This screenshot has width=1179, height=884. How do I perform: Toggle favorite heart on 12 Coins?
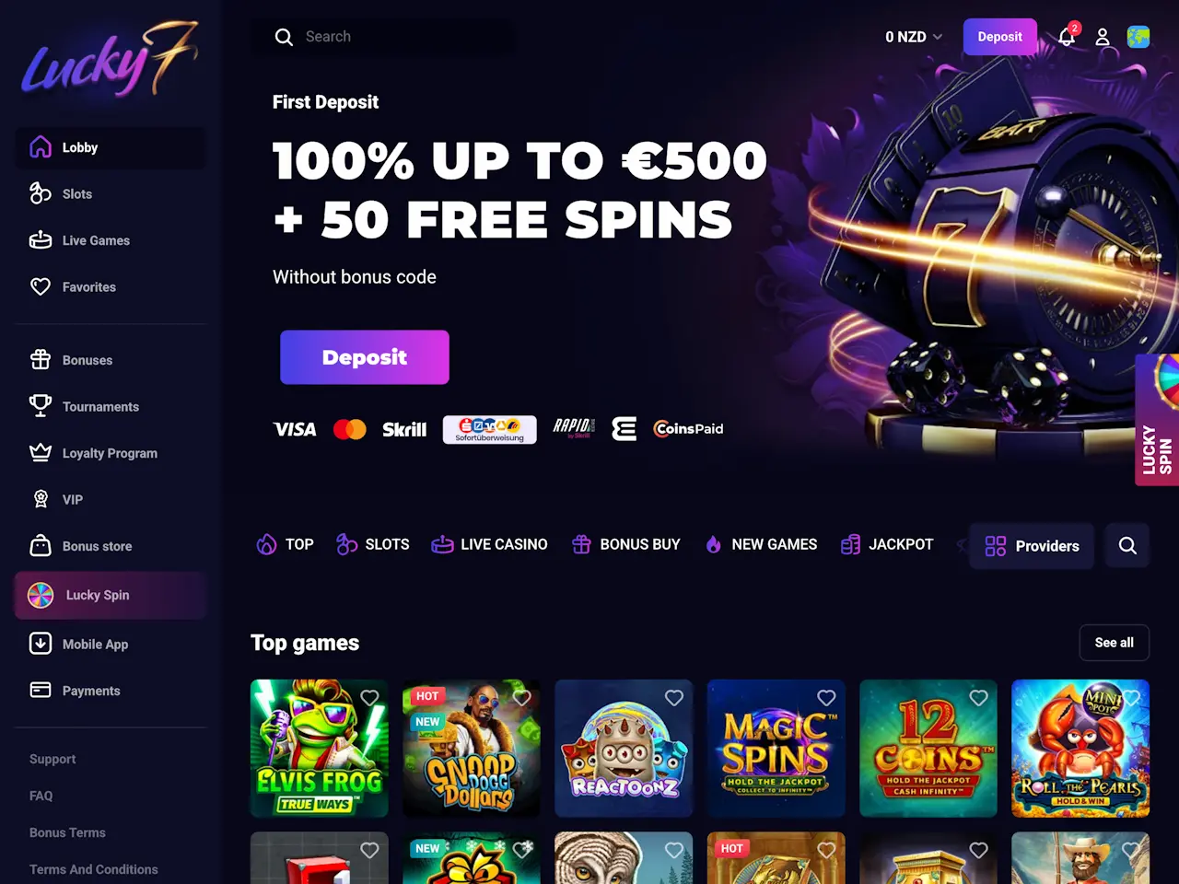(x=978, y=698)
